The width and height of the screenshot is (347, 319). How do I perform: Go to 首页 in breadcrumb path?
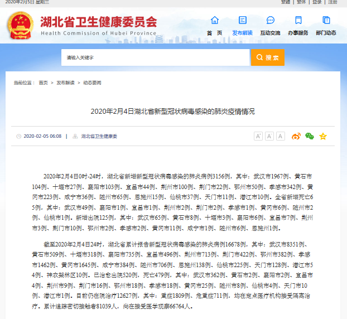(x=43, y=83)
